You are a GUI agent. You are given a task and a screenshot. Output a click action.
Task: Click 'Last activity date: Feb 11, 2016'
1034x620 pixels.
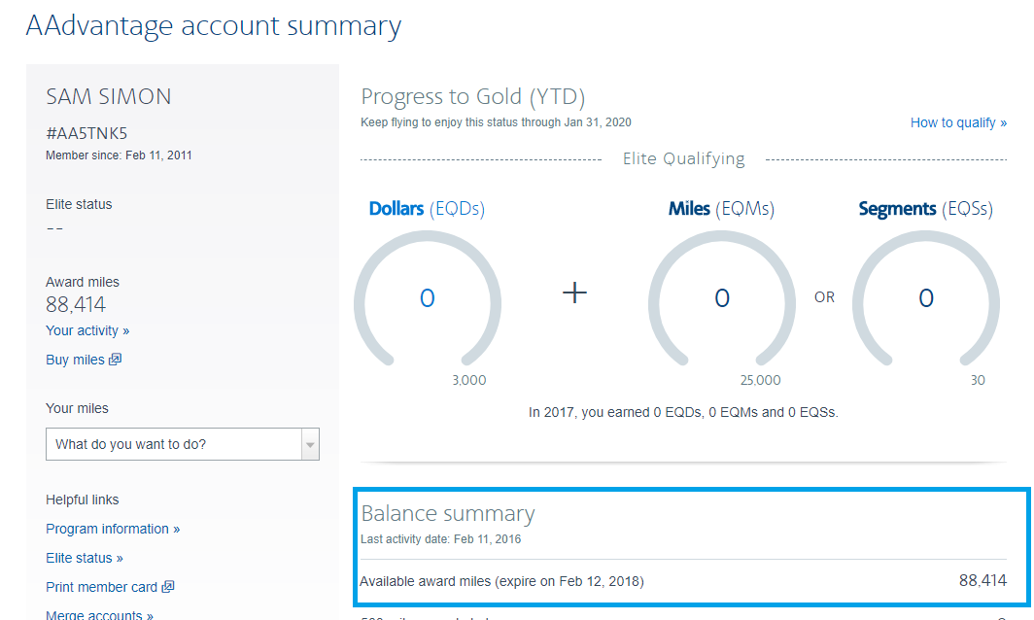(440, 539)
